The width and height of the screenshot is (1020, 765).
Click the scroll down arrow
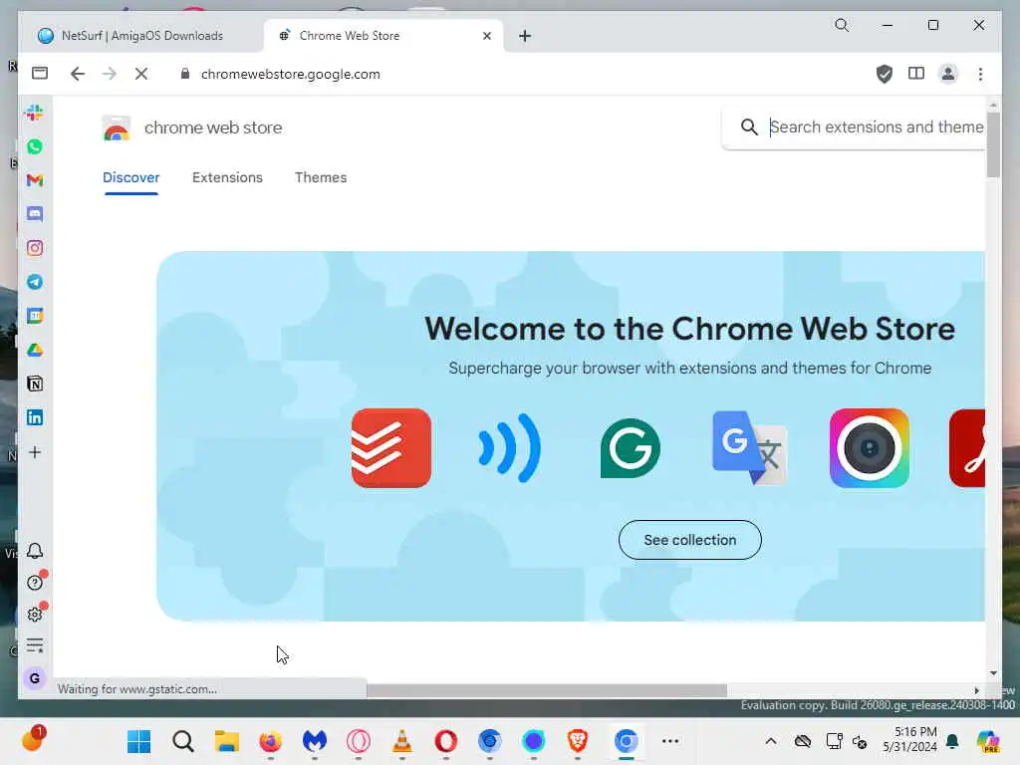coord(993,673)
